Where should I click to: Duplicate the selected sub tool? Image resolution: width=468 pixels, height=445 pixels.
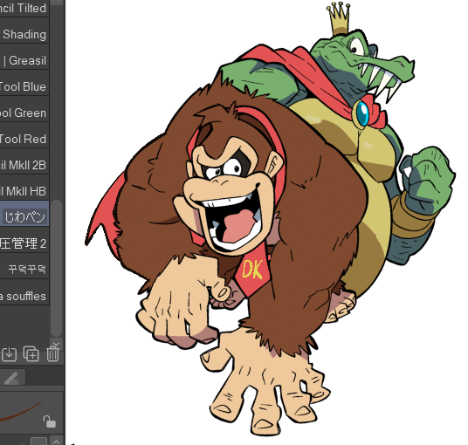(31, 354)
